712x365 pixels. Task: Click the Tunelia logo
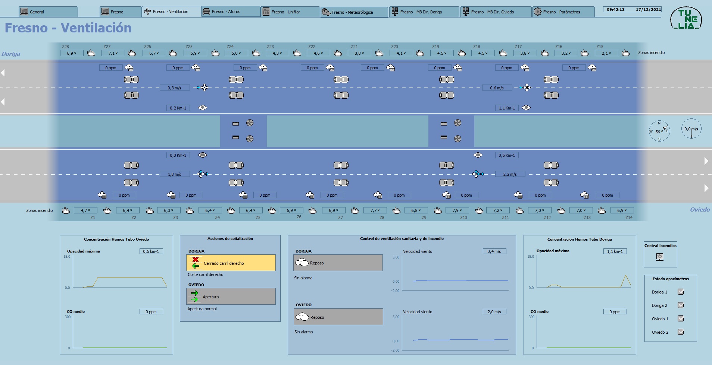click(686, 19)
